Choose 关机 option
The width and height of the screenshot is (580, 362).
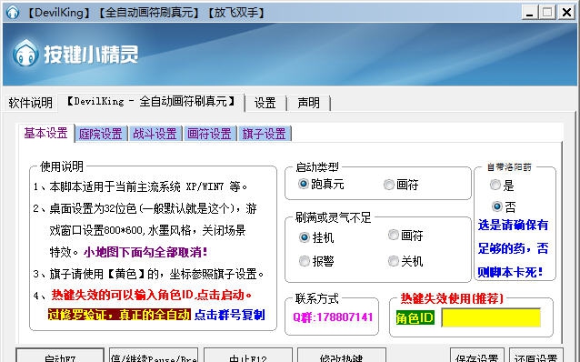click(405, 261)
